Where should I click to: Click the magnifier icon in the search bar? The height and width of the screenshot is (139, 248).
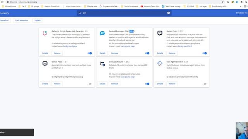point(80,13)
